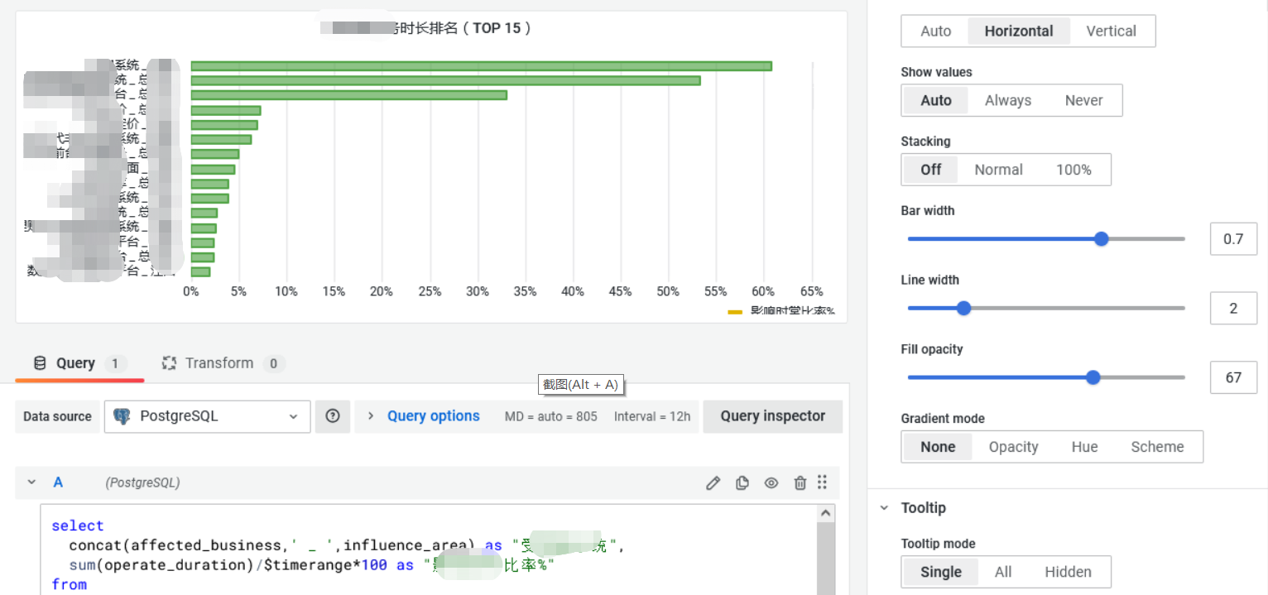1268x595 pixels.
Task: Open datasource help via the question mark icon
Action: tap(333, 416)
